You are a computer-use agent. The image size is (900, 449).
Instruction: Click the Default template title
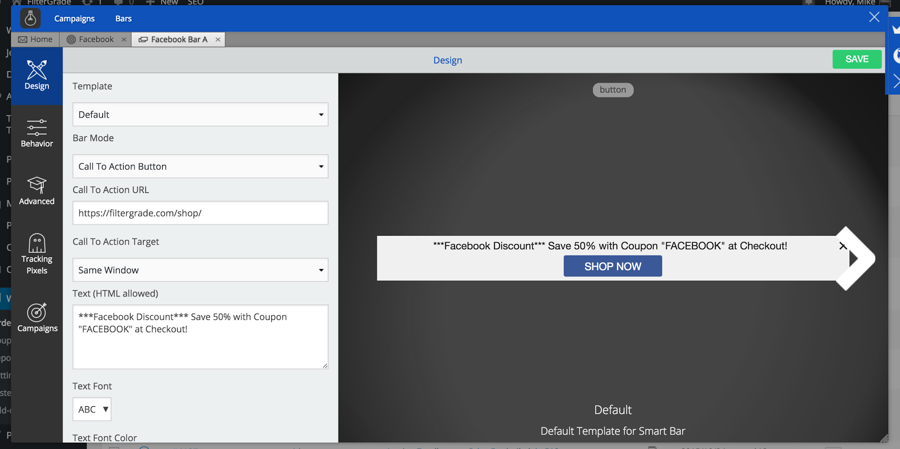coord(613,410)
